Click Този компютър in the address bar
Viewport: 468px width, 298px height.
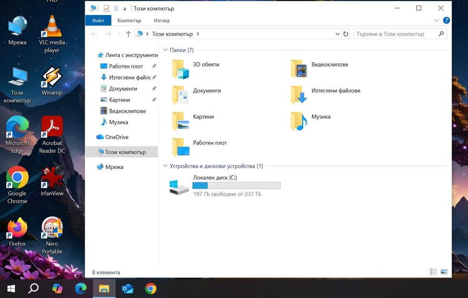(172, 34)
